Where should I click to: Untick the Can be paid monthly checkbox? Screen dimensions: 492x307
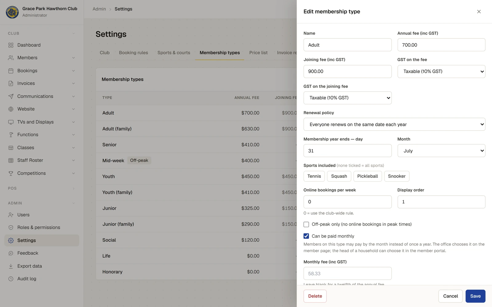click(x=306, y=236)
